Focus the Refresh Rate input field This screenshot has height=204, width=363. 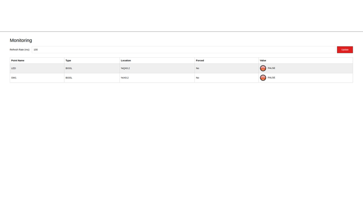tap(183, 50)
